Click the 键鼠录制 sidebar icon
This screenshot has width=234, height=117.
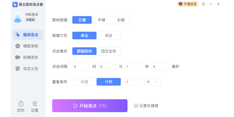pyautogui.click(x=18, y=46)
